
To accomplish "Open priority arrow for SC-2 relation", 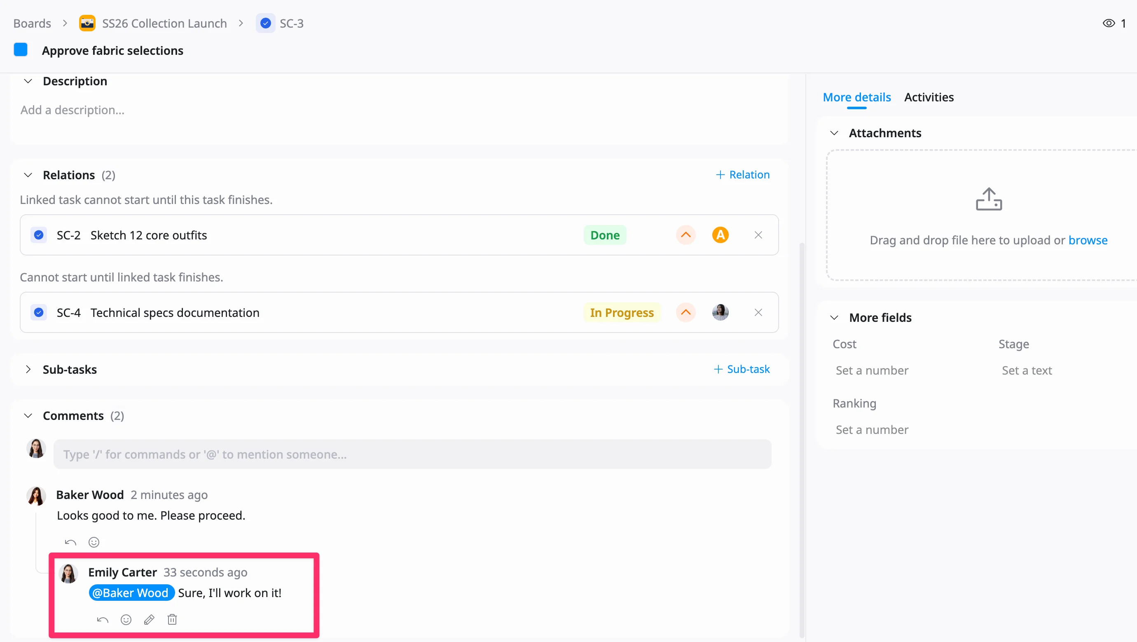I will pyautogui.click(x=685, y=235).
